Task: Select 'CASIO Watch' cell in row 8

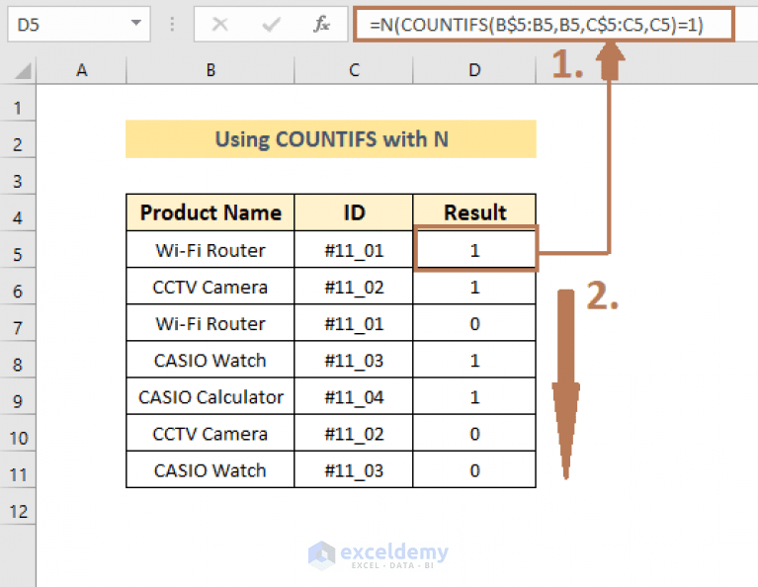Action: coord(211,360)
